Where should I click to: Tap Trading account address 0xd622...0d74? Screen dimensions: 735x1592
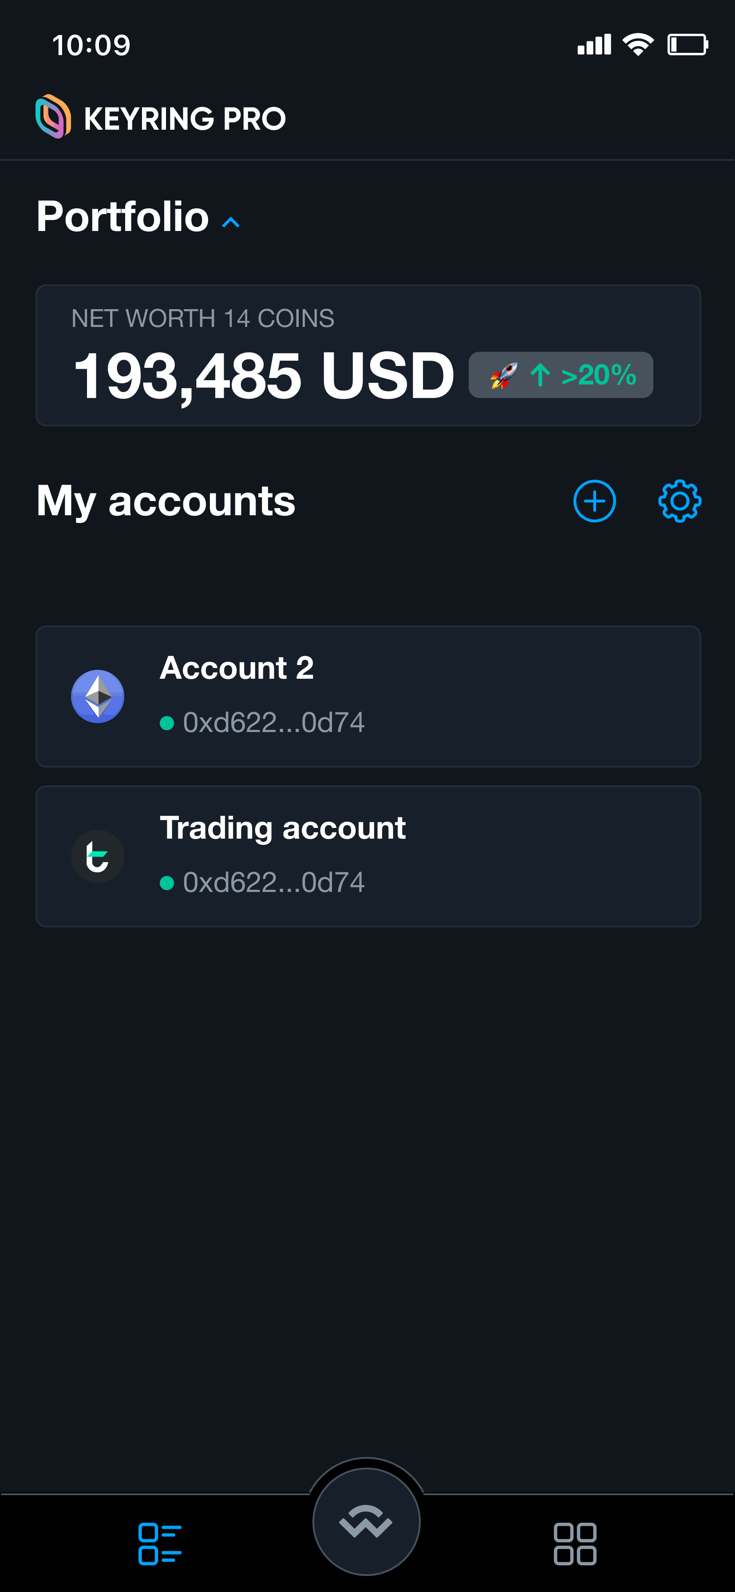pos(273,882)
